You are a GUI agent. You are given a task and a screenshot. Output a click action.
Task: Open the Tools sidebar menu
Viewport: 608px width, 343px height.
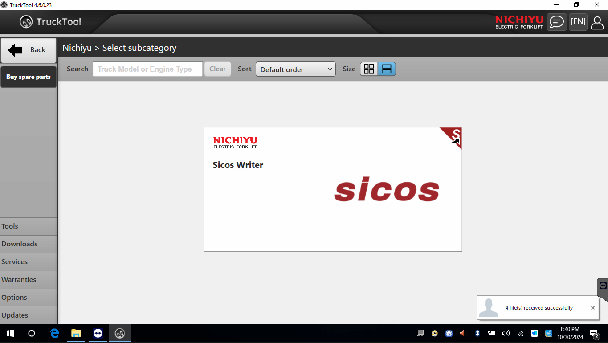[29, 226]
